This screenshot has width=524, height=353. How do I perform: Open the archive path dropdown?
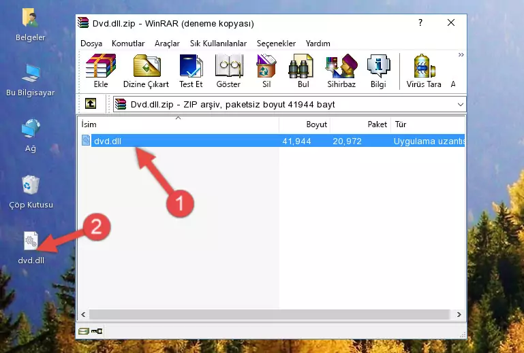pos(460,105)
